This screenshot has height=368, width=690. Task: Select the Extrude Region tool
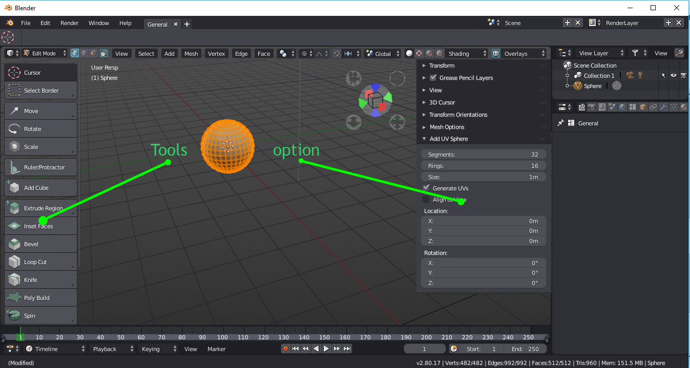[x=41, y=208]
